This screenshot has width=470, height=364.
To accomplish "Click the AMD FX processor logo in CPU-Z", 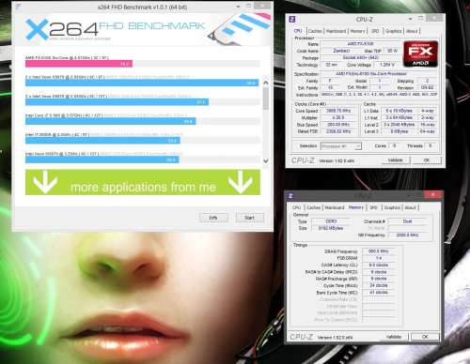I will (420, 53).
